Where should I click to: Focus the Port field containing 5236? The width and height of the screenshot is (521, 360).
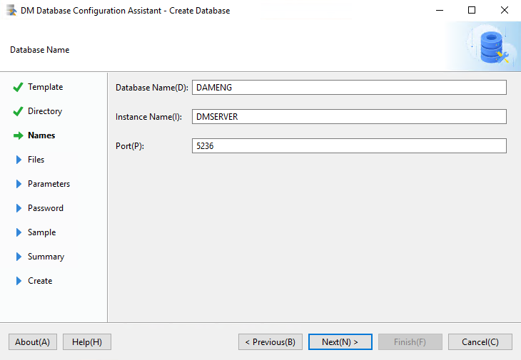[x=349, y=145]
